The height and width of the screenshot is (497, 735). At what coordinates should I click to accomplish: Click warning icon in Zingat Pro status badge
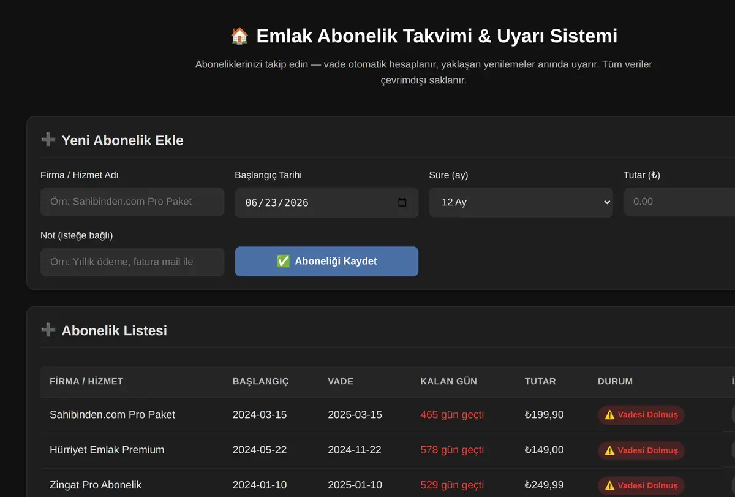(609, 485)
